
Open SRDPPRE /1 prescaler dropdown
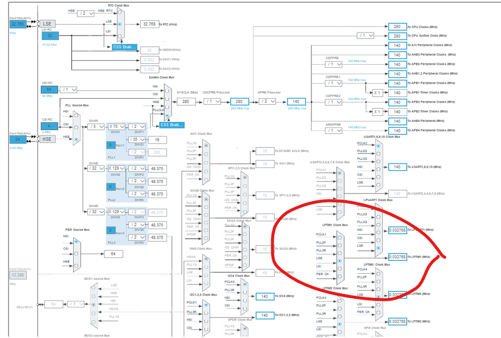[333, 131]
